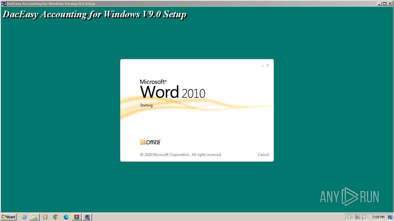The image size is (394, 221).
Task: Click the Show Desktop button
Action: 390,217
